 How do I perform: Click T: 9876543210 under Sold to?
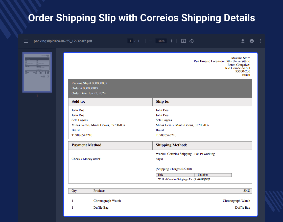(82, 135)
